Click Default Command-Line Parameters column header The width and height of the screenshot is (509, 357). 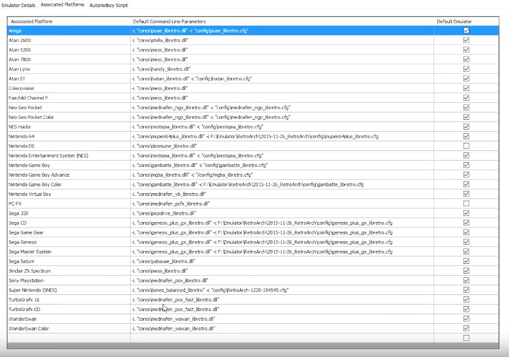coord(282,21)
